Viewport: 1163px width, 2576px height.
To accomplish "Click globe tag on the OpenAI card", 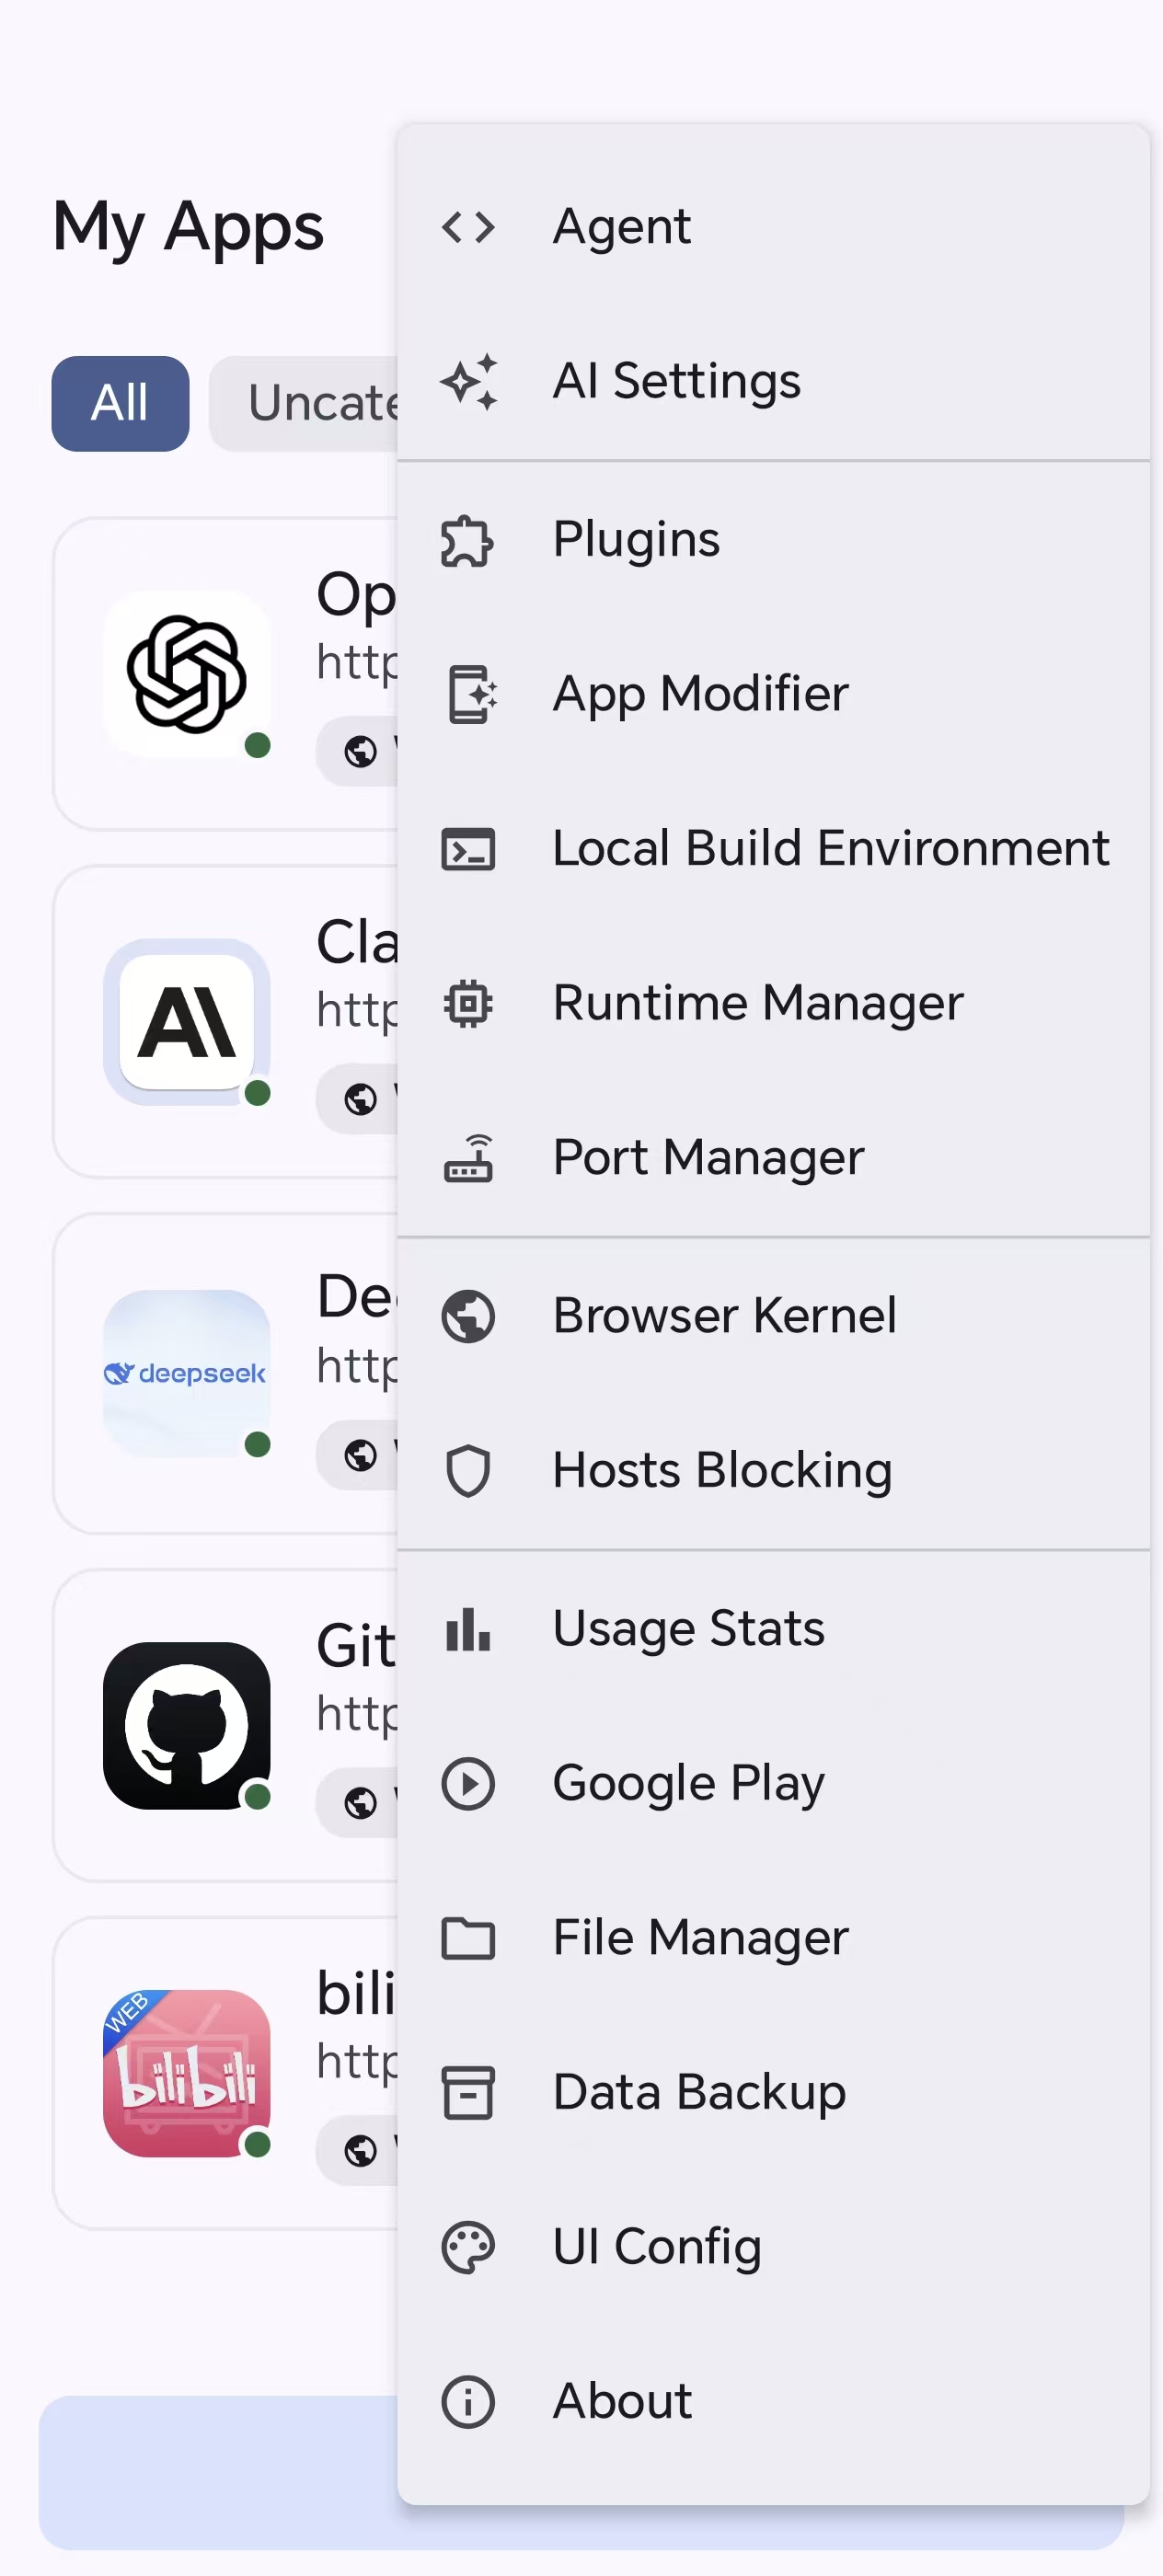I will tap(358, 751).
